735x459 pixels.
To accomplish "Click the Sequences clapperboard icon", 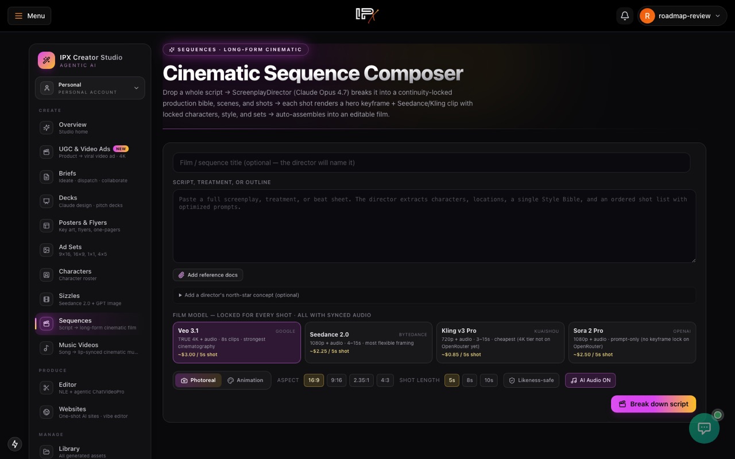I will (47, 324).
